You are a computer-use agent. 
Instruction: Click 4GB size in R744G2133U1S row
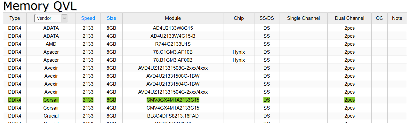pos(111,44)
